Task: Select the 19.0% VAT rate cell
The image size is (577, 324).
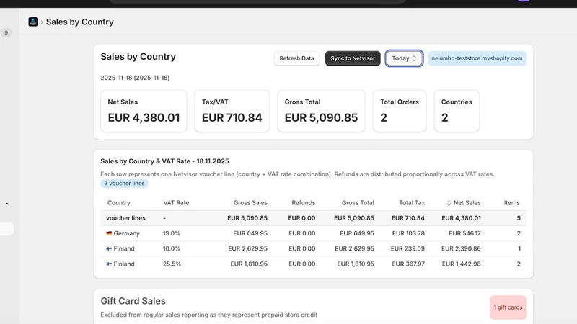Action: pyautogui.click(x=172, y=233)
